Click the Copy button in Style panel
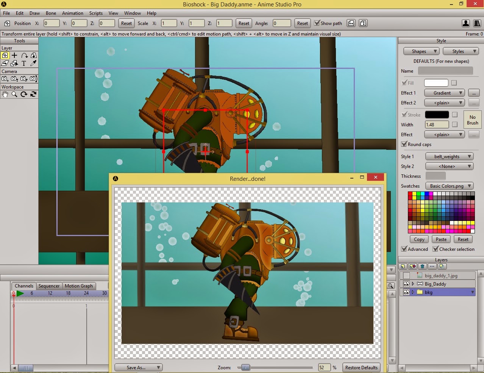 pos(419,239)
